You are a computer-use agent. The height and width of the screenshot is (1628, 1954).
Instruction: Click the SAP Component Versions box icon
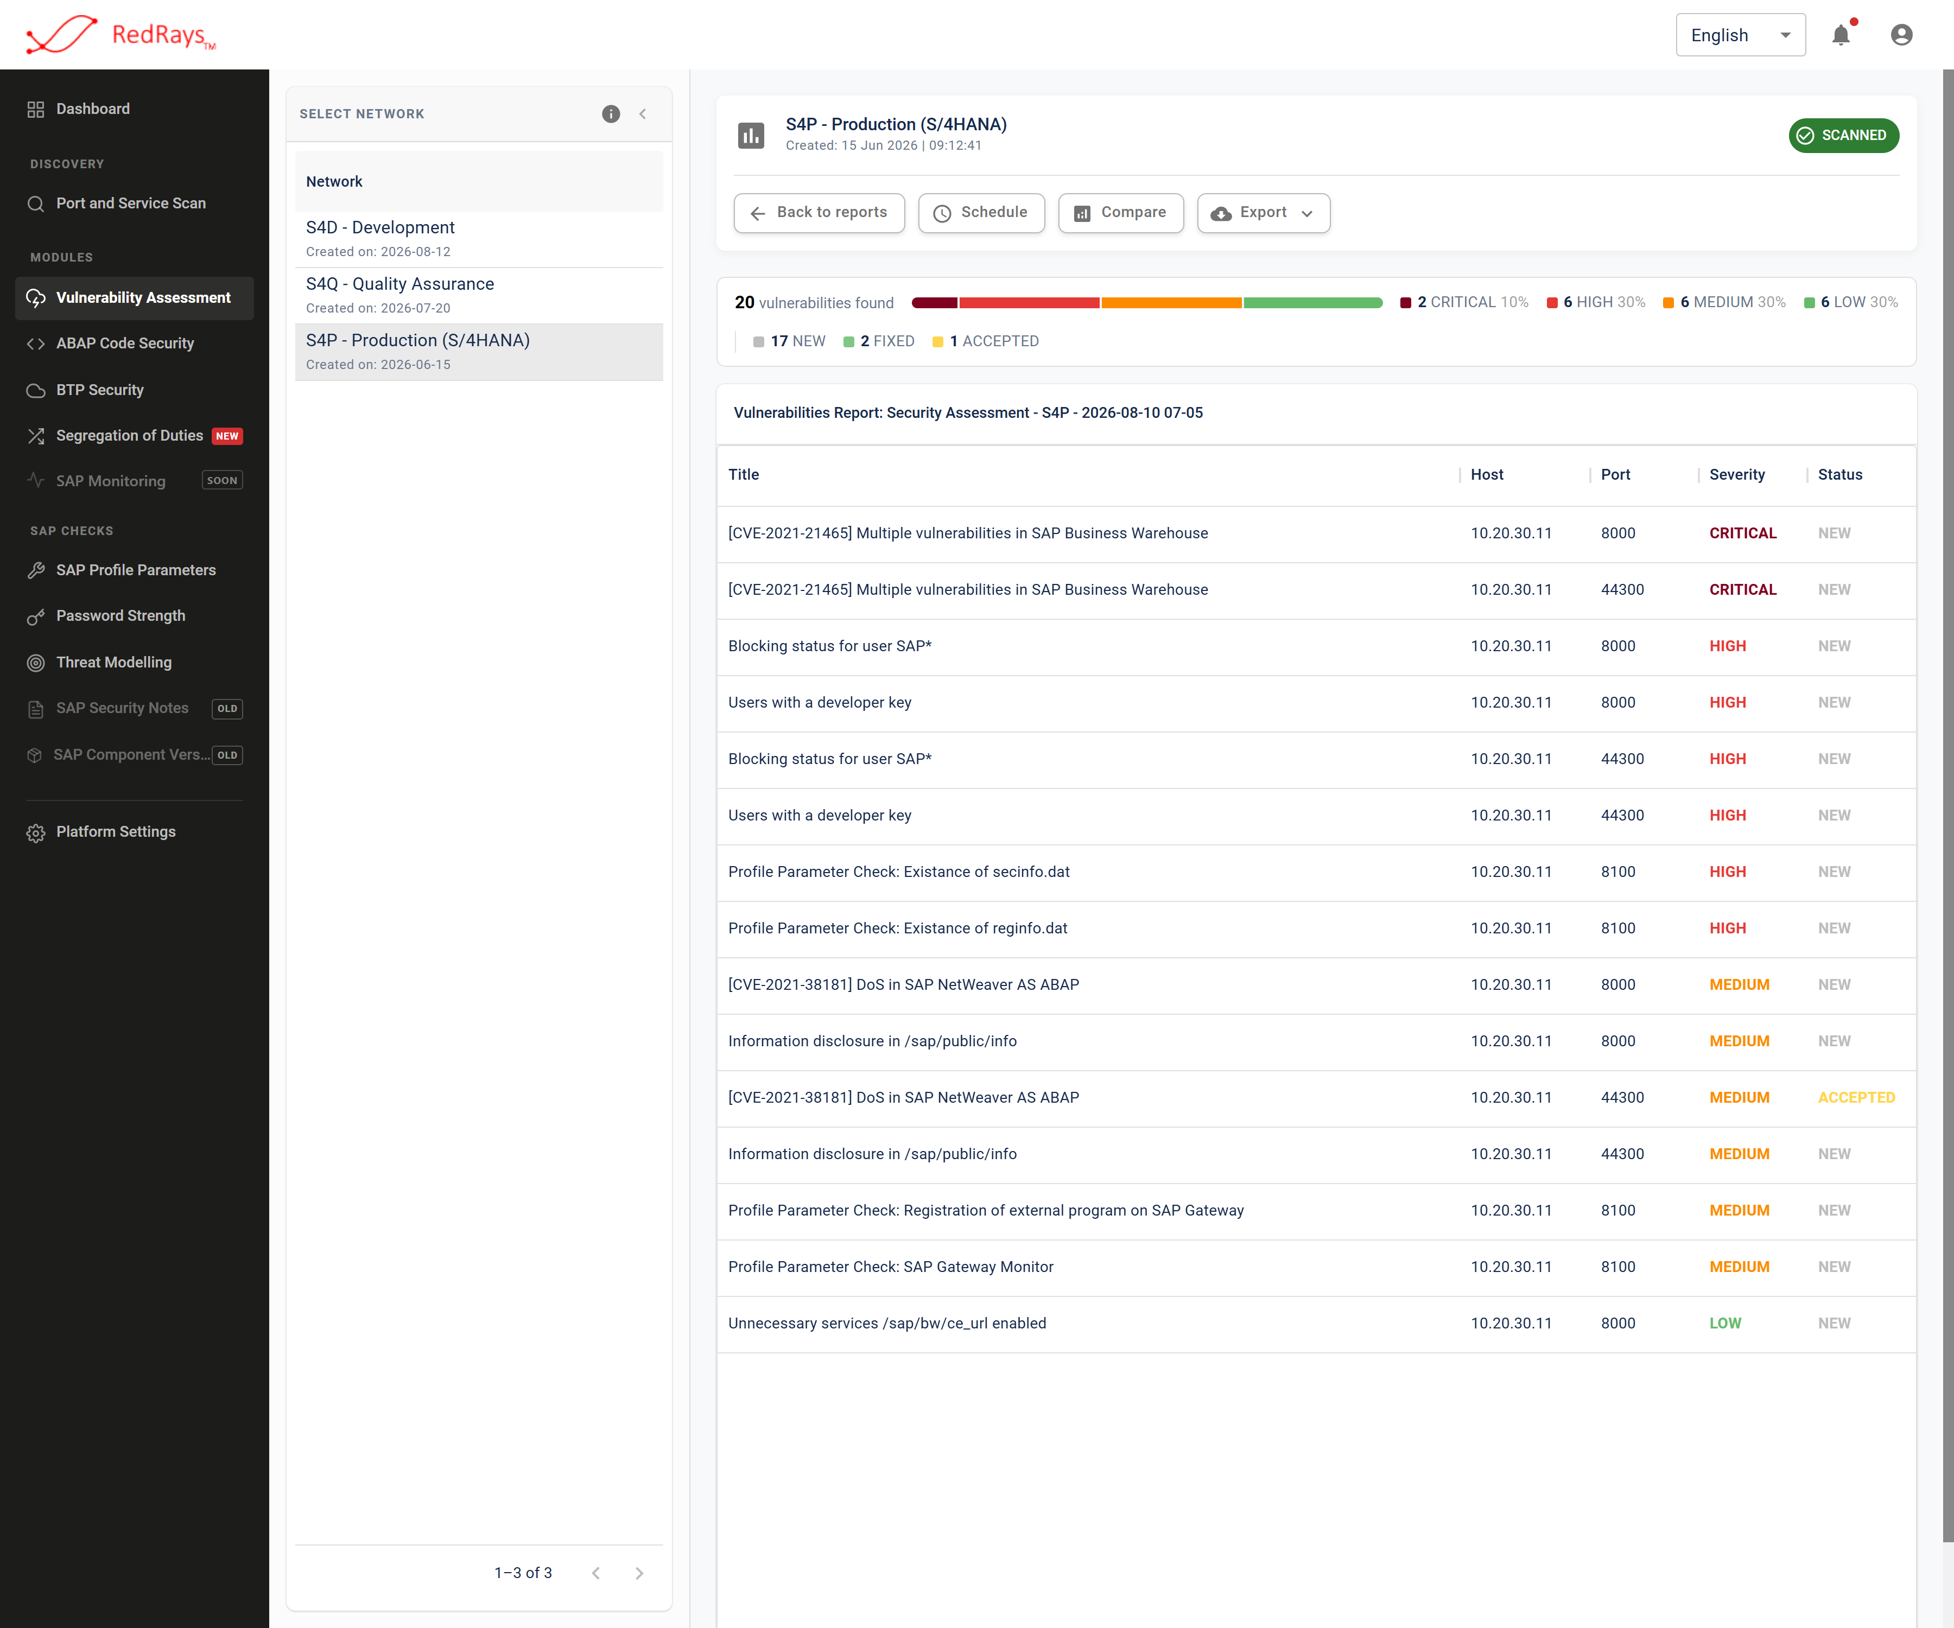pyautogui.click(x=35, y=754)
